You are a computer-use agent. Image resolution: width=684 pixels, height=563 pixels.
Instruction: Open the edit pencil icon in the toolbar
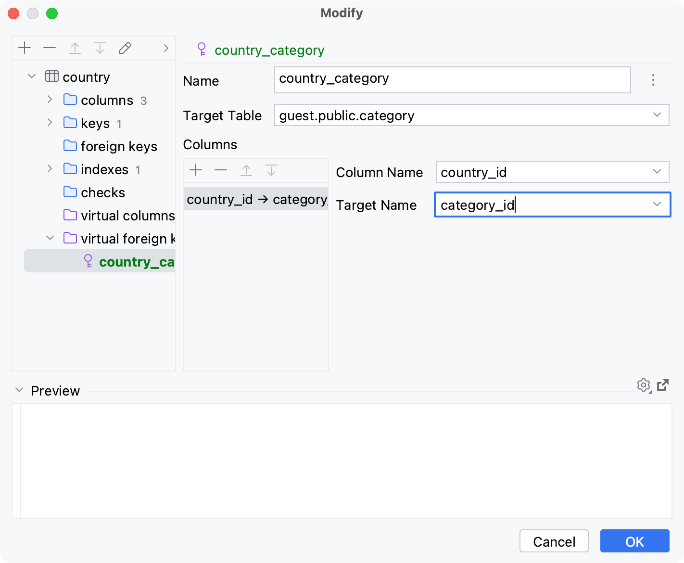pos(125,48)
